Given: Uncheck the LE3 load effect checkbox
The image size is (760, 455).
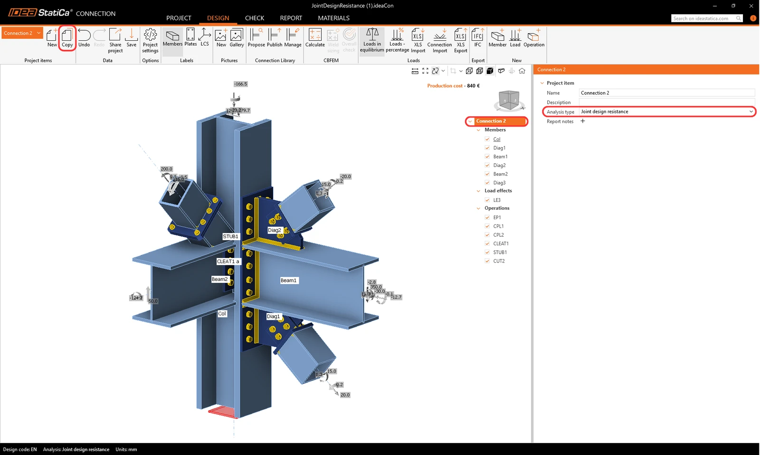Looking at the screenshot, I should [487, 200].
